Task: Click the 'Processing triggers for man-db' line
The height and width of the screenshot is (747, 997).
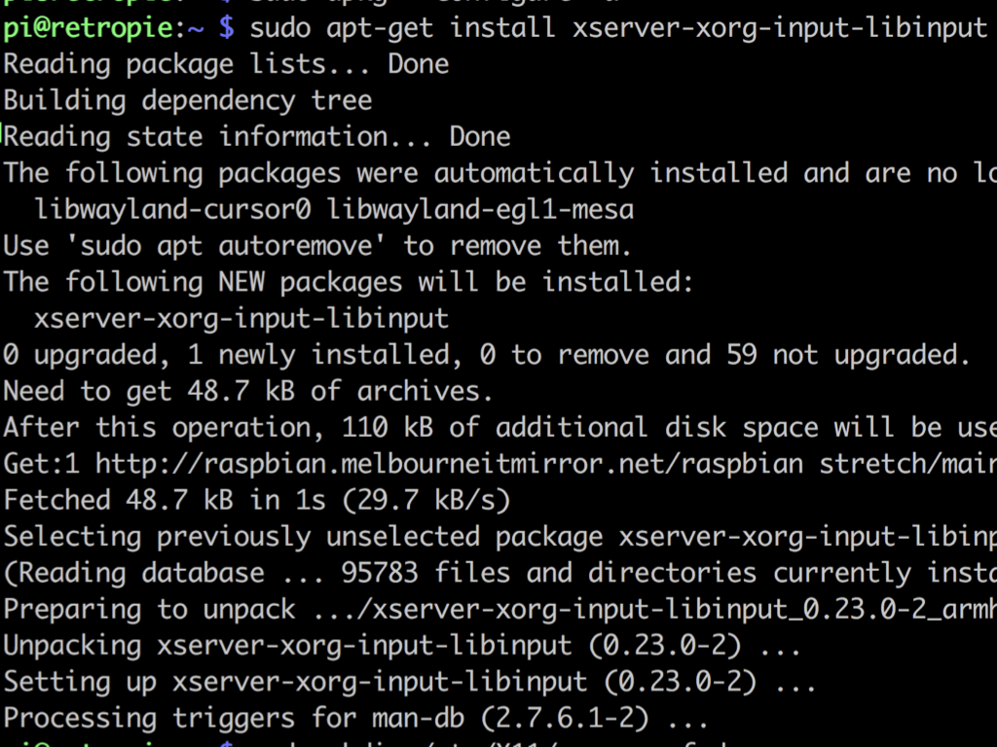Action: pos(355,719)
